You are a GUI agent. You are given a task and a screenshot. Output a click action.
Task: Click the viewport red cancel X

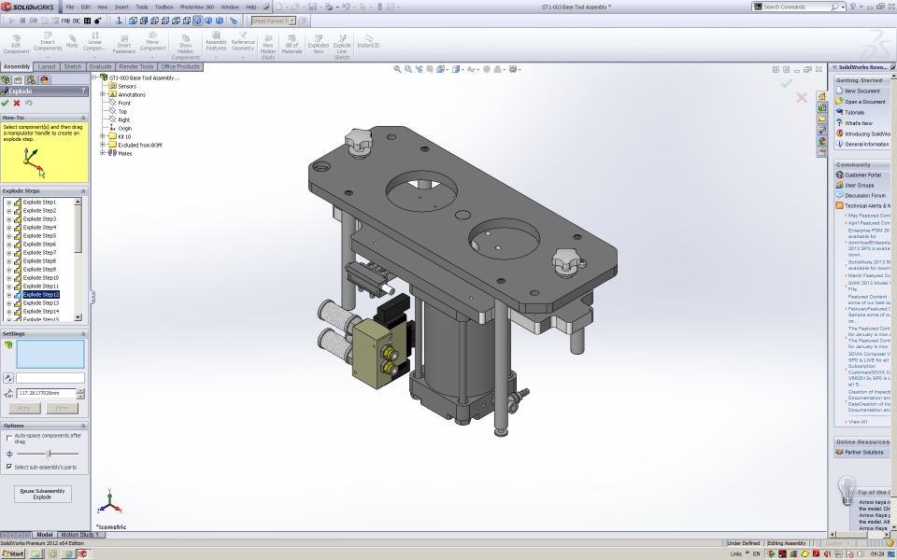802,98
